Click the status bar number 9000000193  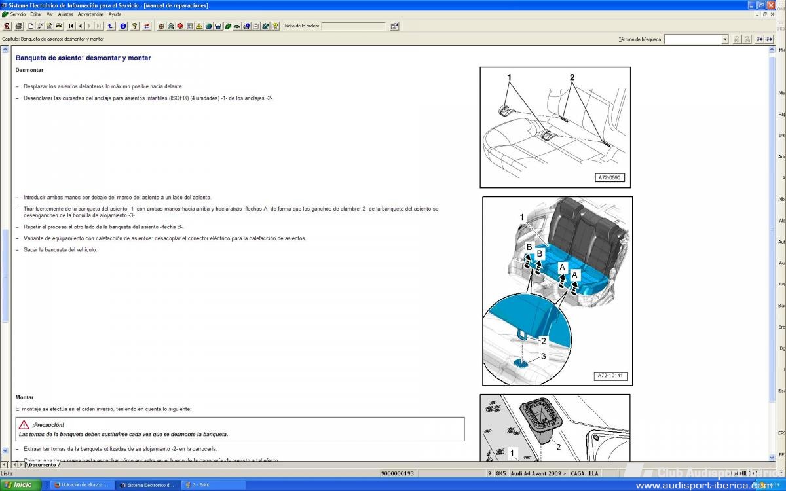pos(397,473)
